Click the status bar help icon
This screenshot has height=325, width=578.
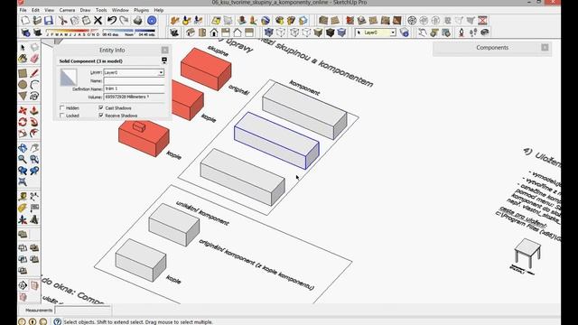click(x=57, y=321)
